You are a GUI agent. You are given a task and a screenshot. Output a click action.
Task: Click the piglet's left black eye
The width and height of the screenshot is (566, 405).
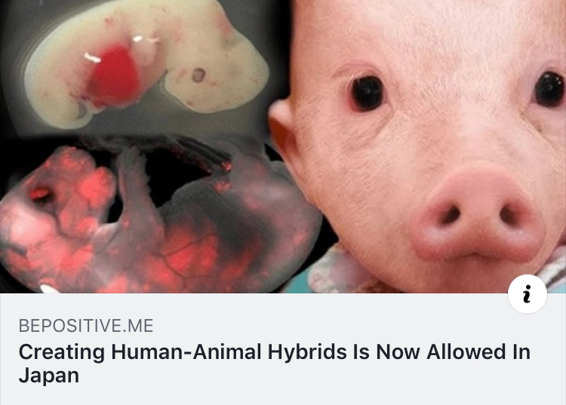pyautogui.click(x=367, y=93)
